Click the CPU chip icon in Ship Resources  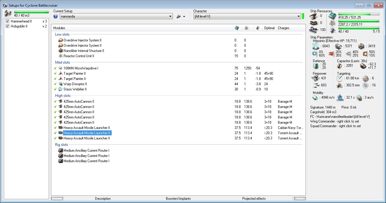pyautogui.click(x=333, y=16)
